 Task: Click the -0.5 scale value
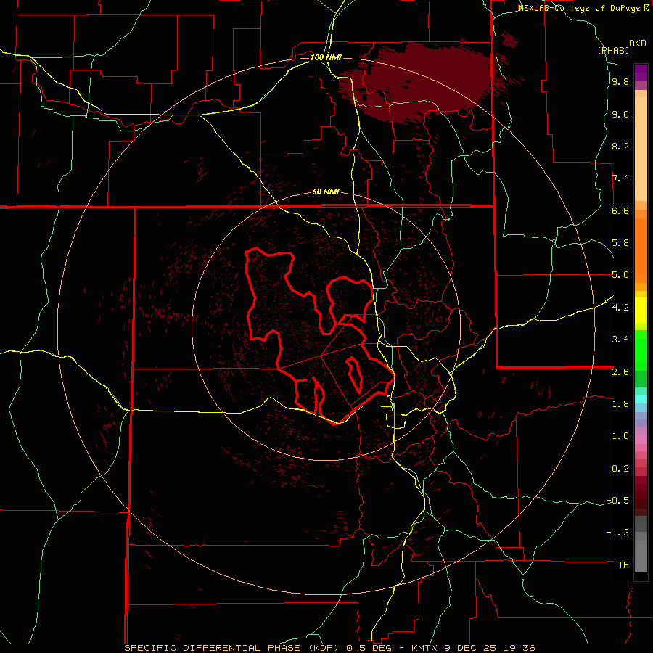pyautogui.click(x=617, y=501)
